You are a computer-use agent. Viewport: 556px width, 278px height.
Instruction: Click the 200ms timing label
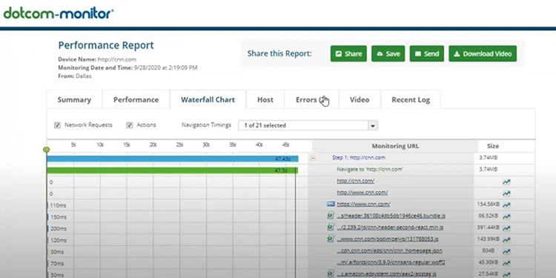point(58,229)
